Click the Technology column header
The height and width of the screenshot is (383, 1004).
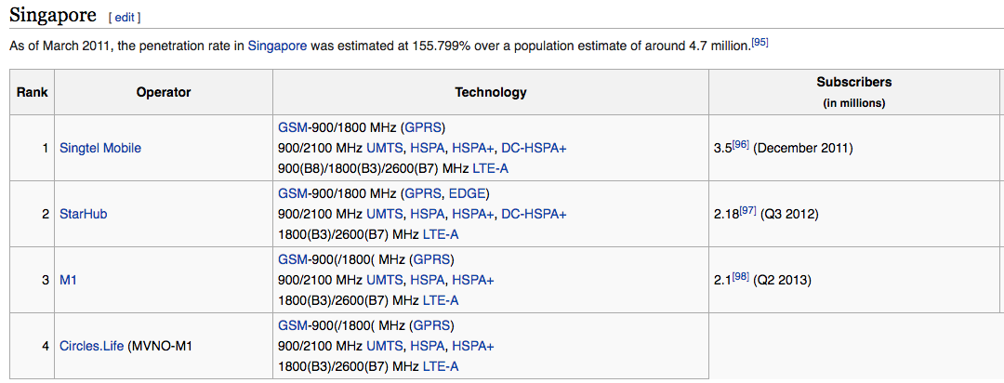[x=490, y=92]
